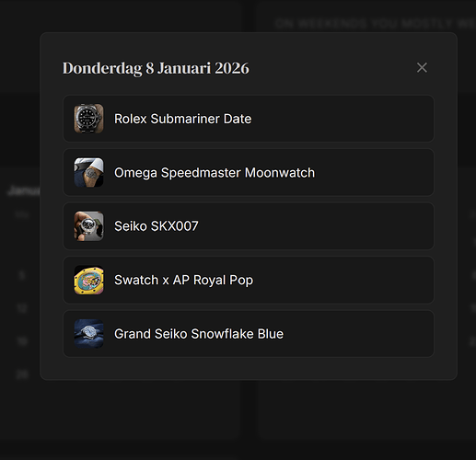Screen dimensions: 476x460
Task: Close the Donderdag 8 Januari dialog
Action: tap(422, 67)
